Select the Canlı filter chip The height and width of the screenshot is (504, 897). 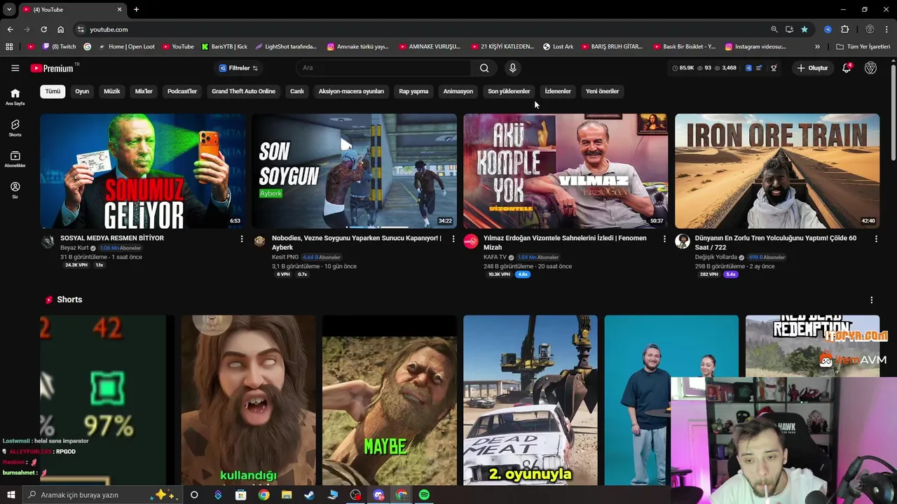297,91
